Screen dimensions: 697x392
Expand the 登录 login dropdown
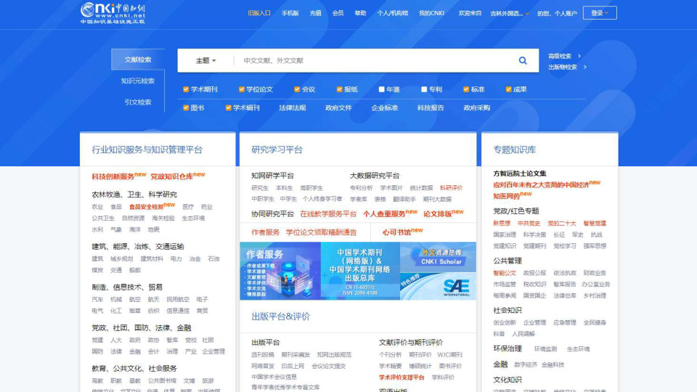tap(600, 13)
